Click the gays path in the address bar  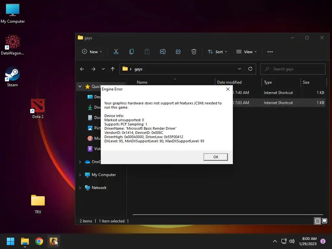point(138,69)
